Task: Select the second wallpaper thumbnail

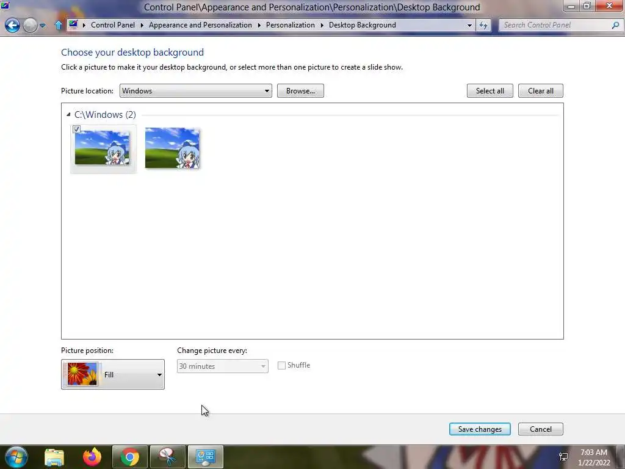Action: tap(172, 148)
